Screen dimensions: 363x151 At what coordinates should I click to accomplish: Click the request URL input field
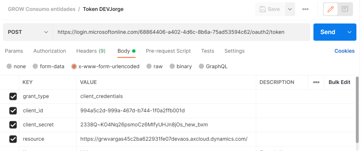tap(181, 32)
